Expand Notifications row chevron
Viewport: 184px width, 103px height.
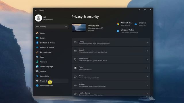[x=147, y=60]
